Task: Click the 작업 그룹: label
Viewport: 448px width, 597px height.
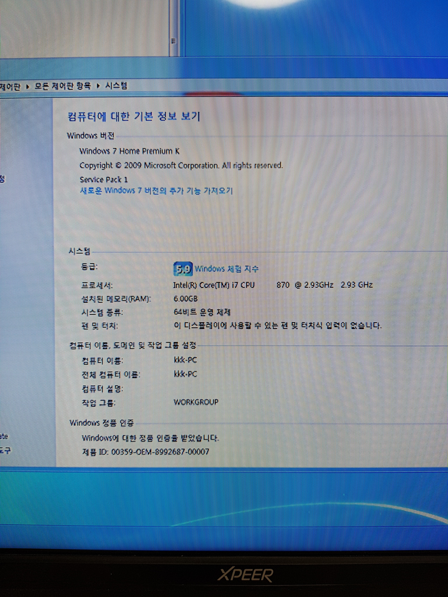Action: click(x=99, y=403)
